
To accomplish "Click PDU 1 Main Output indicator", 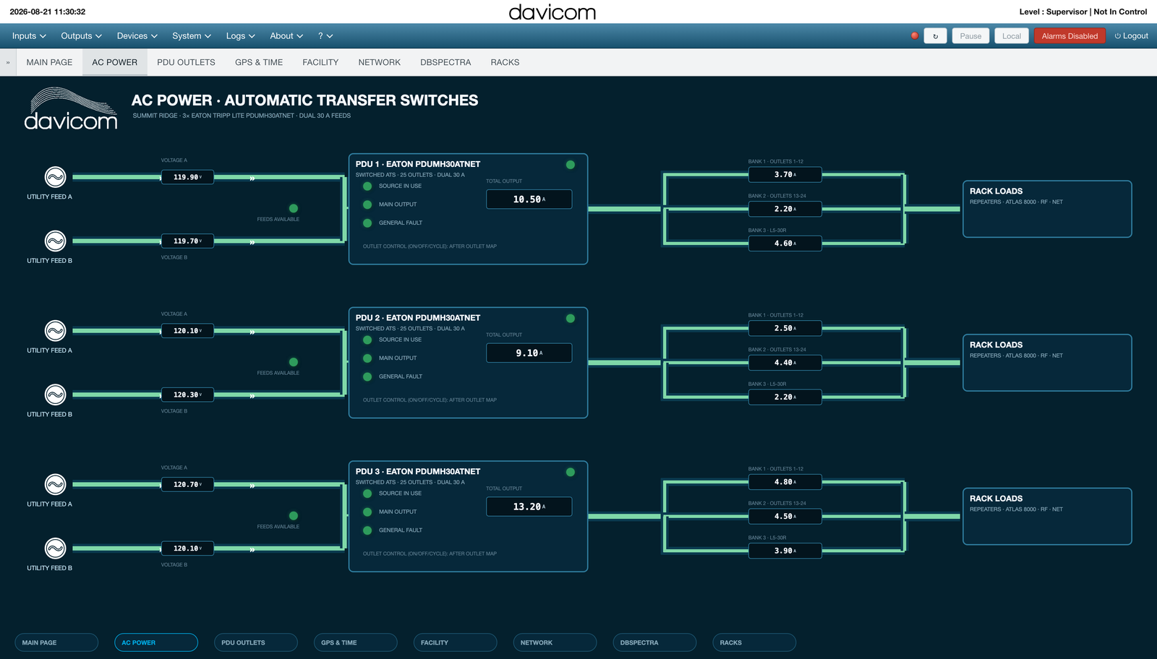I will pos(367,204).
